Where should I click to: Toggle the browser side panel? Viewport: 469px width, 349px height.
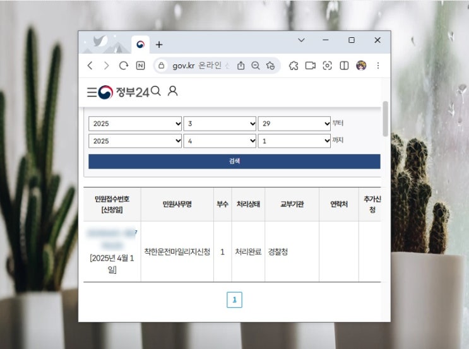(344, 66)
